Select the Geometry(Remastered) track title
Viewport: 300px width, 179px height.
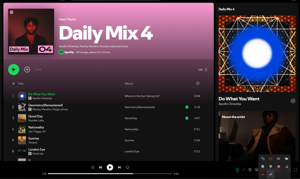click(x=45, y=105)
